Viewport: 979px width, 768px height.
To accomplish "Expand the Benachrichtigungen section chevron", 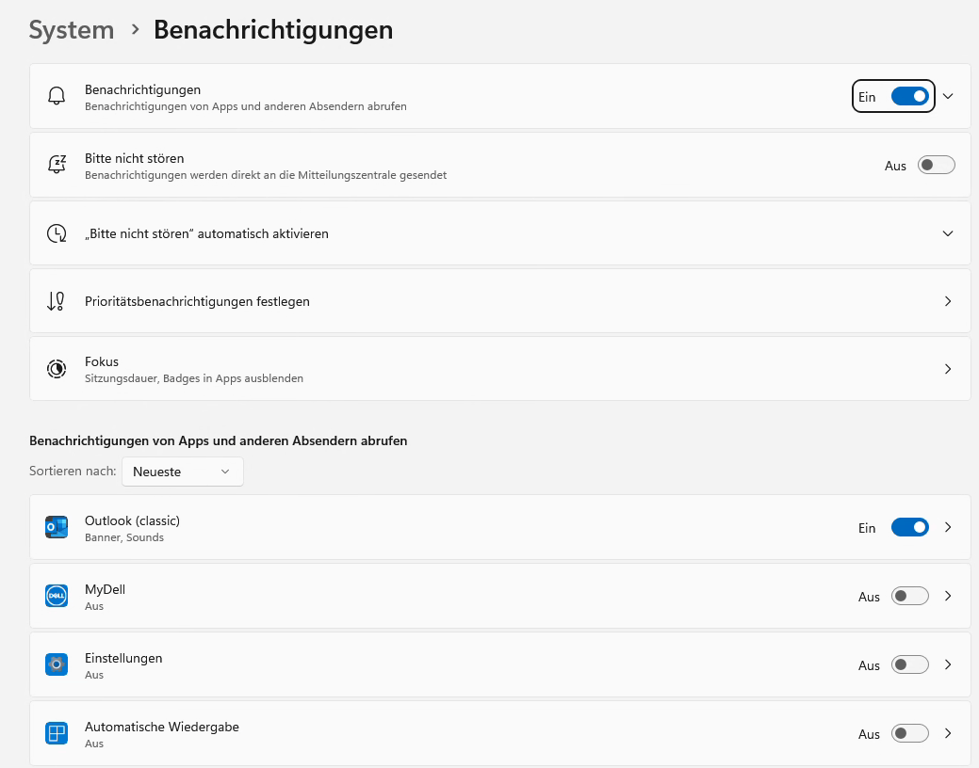I will pos(948,96).
